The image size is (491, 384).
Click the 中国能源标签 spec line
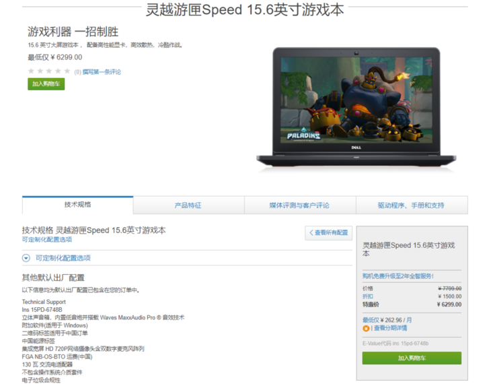(x=38, y=341)
